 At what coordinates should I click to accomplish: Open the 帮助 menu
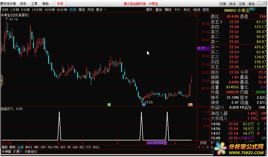pyautogui.click(x=45, y=4)
